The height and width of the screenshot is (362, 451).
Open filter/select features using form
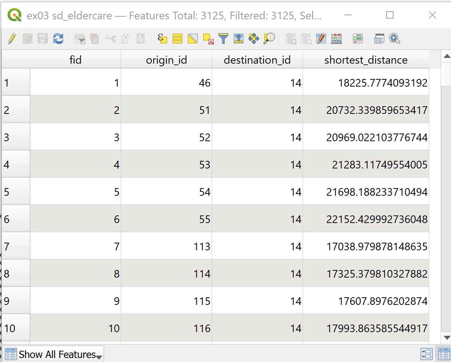[223, 39]
